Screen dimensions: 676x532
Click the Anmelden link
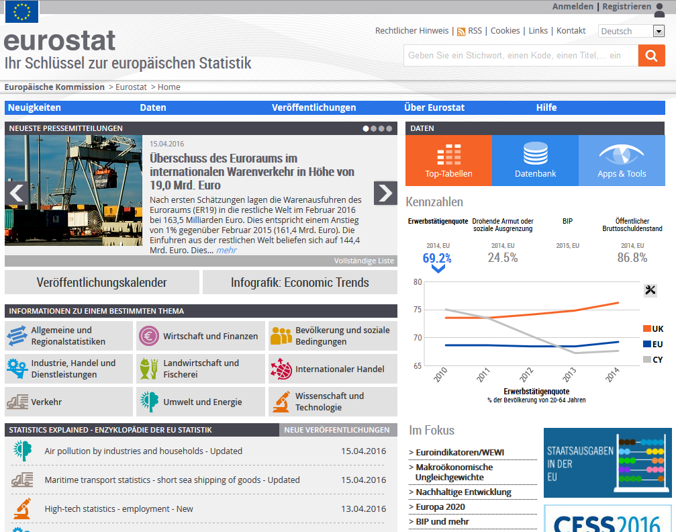573,7
